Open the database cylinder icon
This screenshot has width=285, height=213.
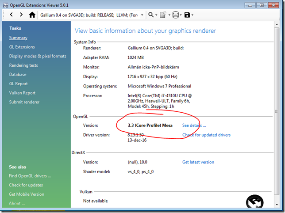[175, 15]
